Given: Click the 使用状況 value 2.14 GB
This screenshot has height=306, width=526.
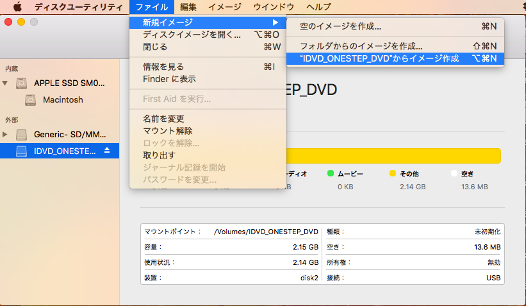Looking at the screenshot, I should [305, 262].
